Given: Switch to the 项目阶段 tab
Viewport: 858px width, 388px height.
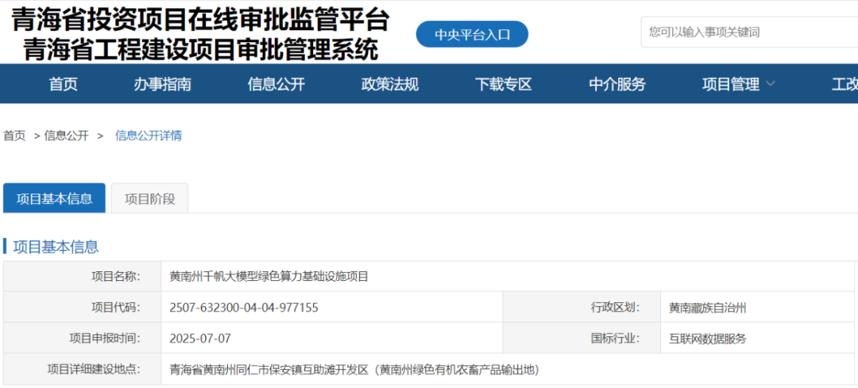Looking at the screenshot, I should click(x=149, y=198).
